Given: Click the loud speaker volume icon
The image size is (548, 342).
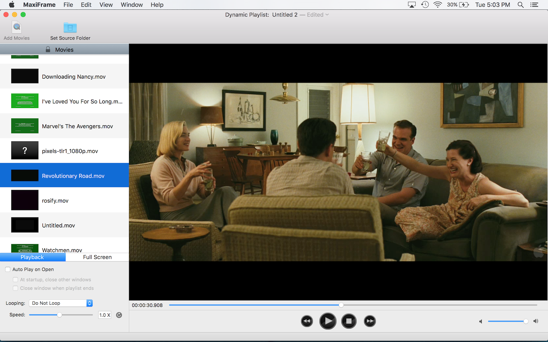Looking at the screenshot, I should [536, 321].
